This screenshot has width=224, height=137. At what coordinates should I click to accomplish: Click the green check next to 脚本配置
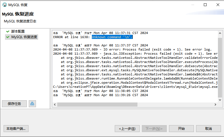pos(8,31)
